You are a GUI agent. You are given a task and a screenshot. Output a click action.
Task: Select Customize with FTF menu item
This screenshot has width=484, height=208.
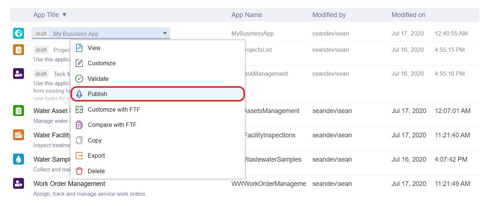tap(114, 109)
